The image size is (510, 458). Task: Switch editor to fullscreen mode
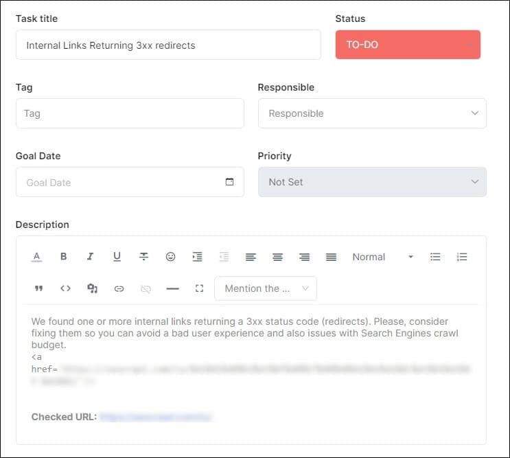[x=199, y=288]
